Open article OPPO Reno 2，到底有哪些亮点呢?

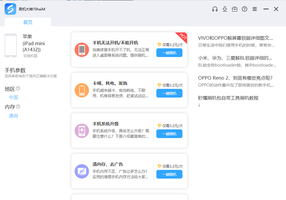coord(235,78)
